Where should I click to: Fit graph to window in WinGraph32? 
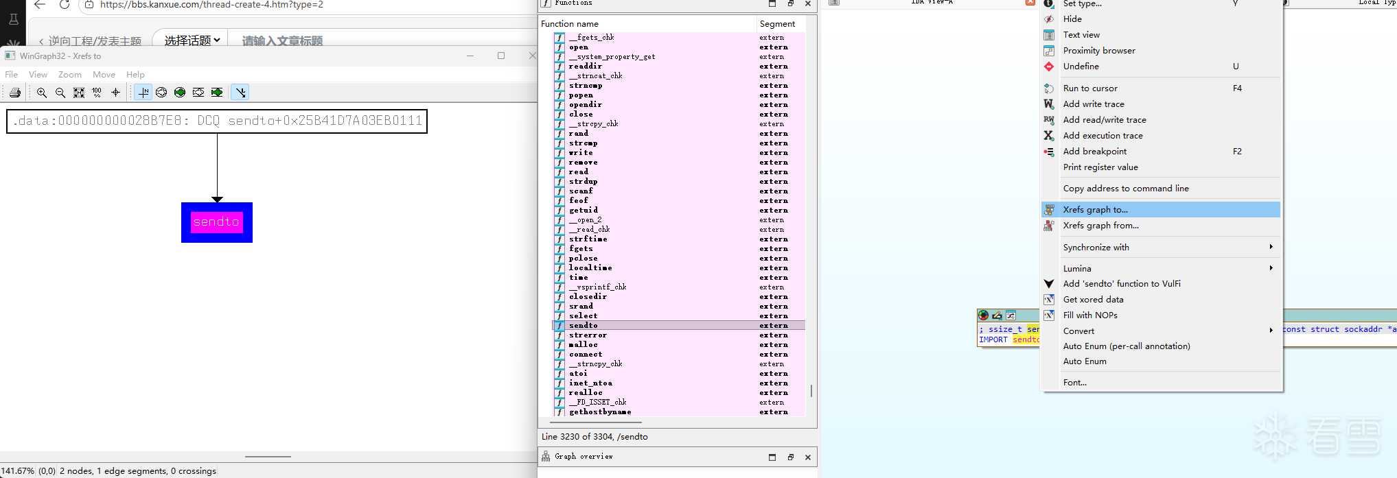[x=79, y=93]
